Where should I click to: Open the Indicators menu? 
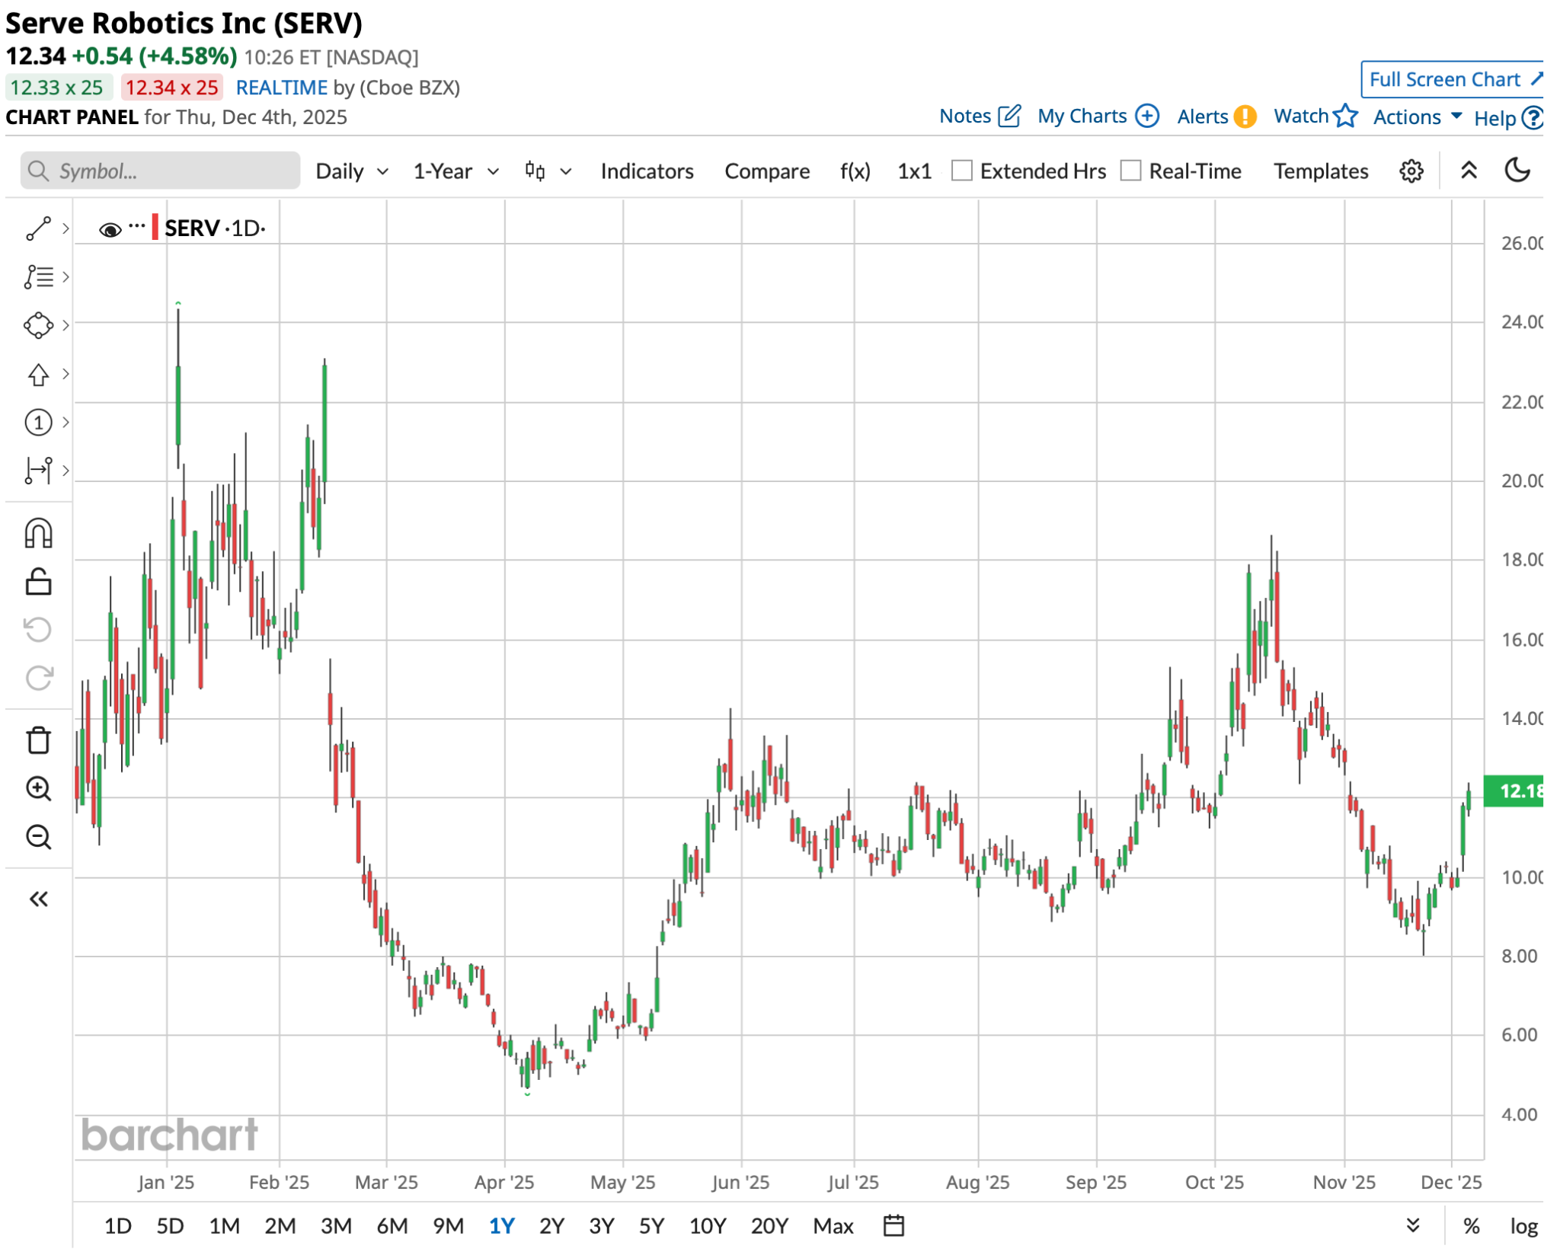(646, 171)
